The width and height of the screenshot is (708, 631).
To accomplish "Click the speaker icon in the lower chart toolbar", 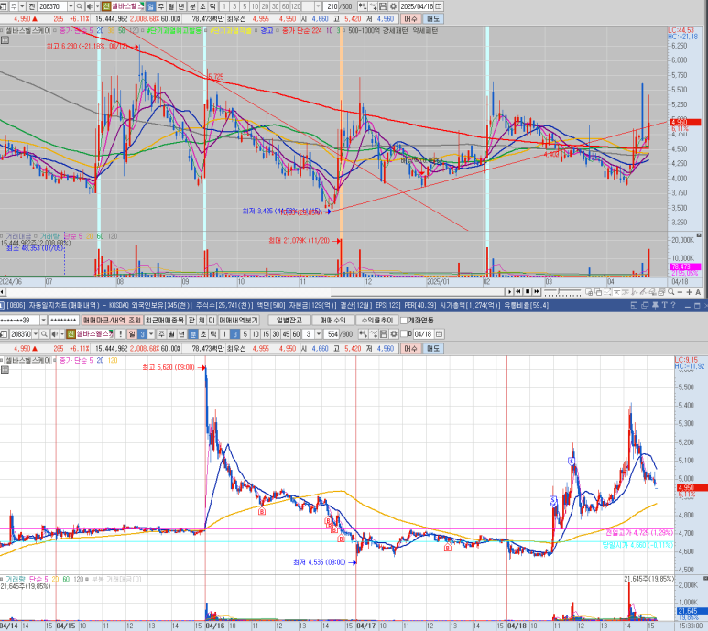I will (55, 334).
